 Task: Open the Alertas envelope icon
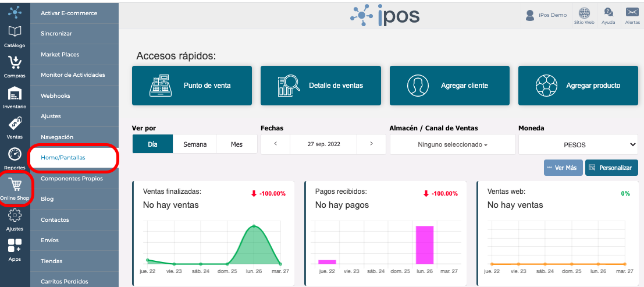632,12
